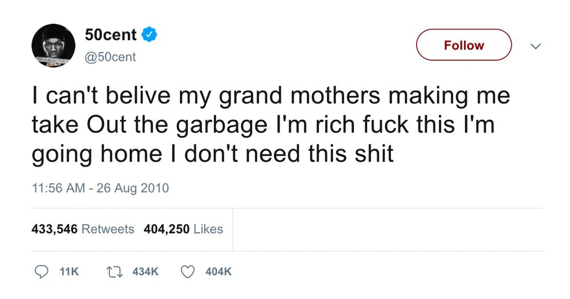Click the 11K reply count
Image resolution: width=570 pixels, height=299 pixels.
pos(68,272)
